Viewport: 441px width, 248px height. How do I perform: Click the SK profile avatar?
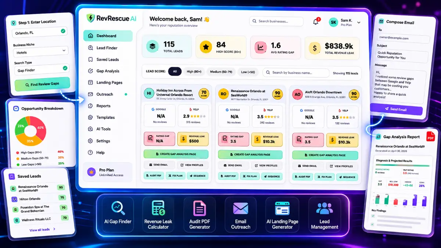[333, 22]
